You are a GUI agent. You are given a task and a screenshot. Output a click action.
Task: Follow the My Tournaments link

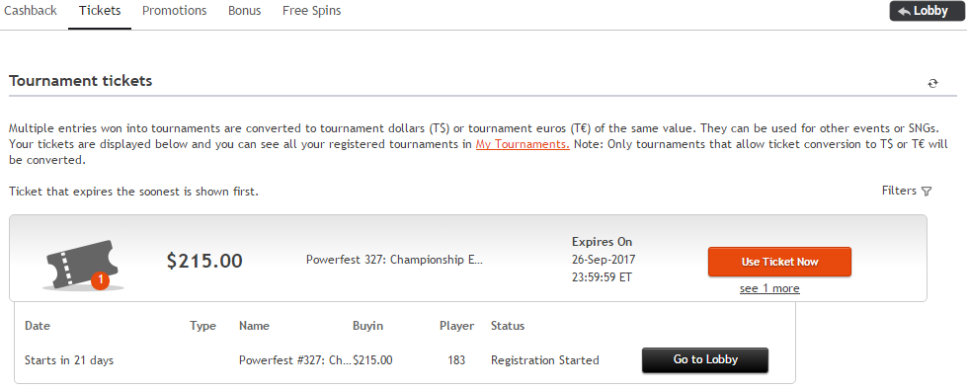click(523, 145)
